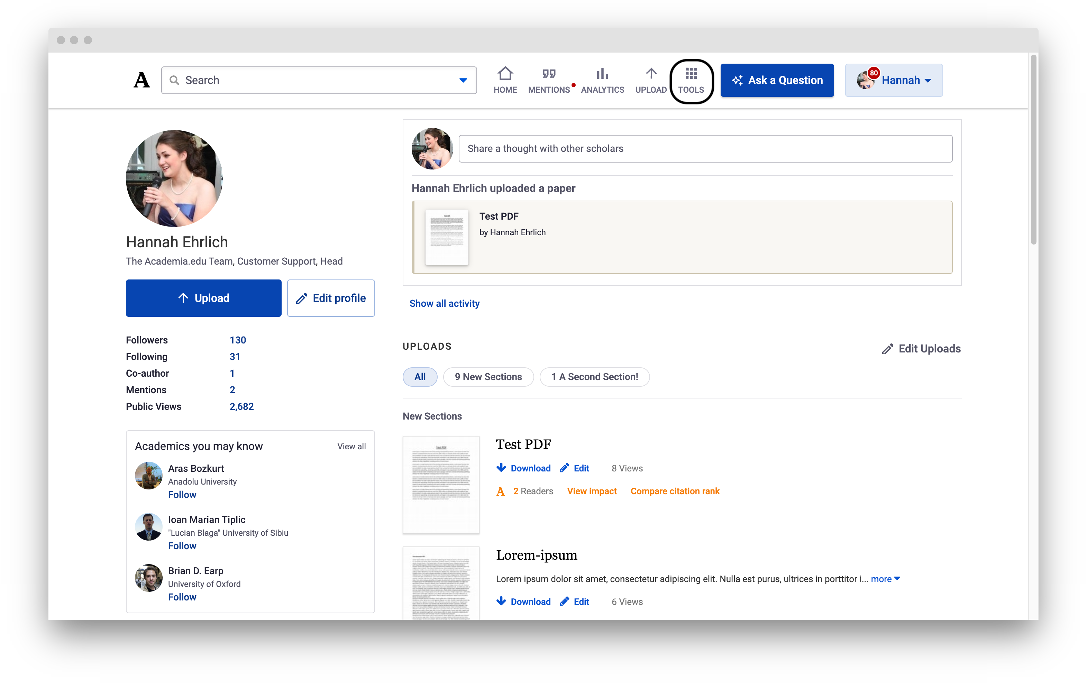Expand Lorem-ipsum description with 'more'
The image size is (1087, 689).
point(885,579)
